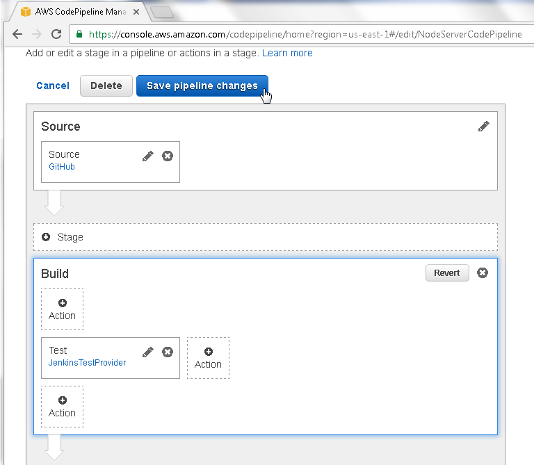Go back in browser history

tap(17, 34)
